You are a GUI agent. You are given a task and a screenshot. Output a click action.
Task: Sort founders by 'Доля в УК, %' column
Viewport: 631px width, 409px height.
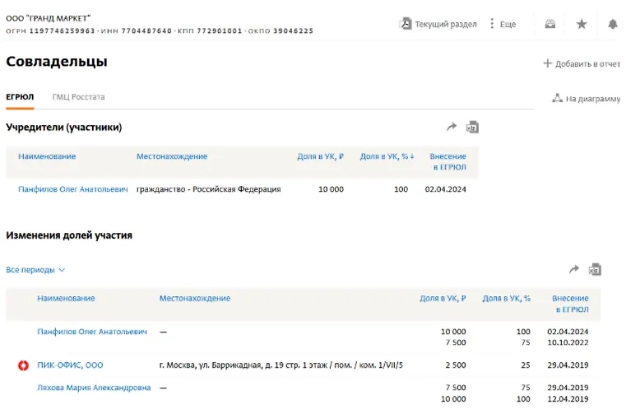tap(386, 156)
